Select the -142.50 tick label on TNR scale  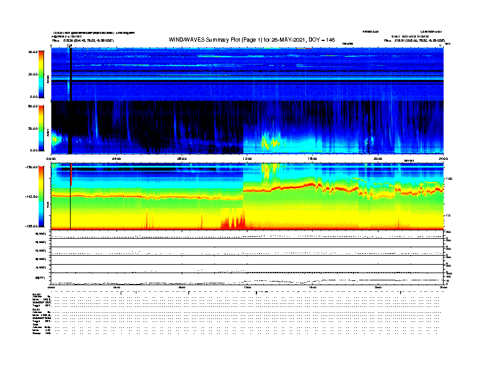coord(32,197)
